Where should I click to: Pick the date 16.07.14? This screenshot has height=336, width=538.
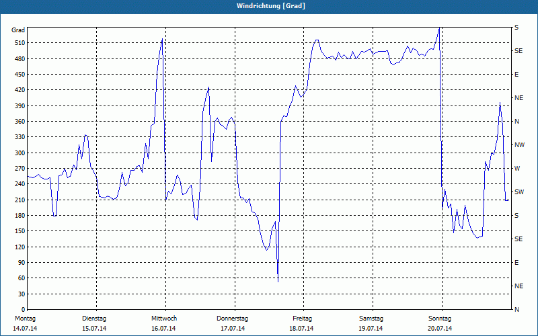[163, 329]
